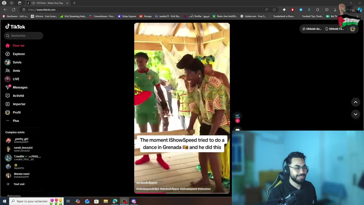
Task: Open Football Tips bookmark
Action: click(x=310, y=16)
